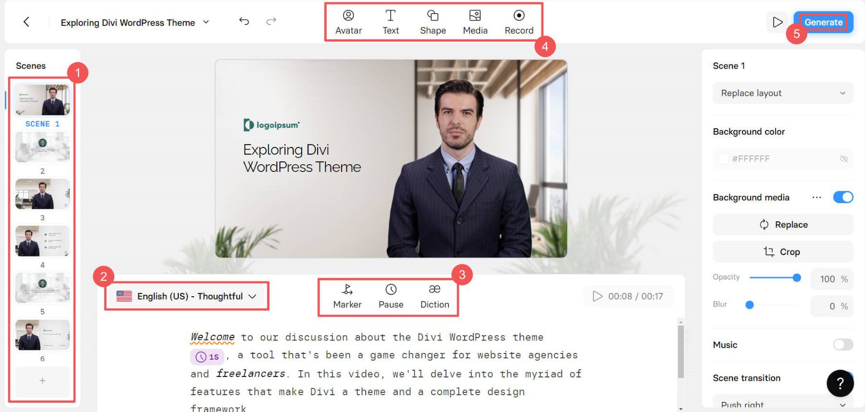Preview video with top play icon
865x412 pixels.
pos(777,22)
